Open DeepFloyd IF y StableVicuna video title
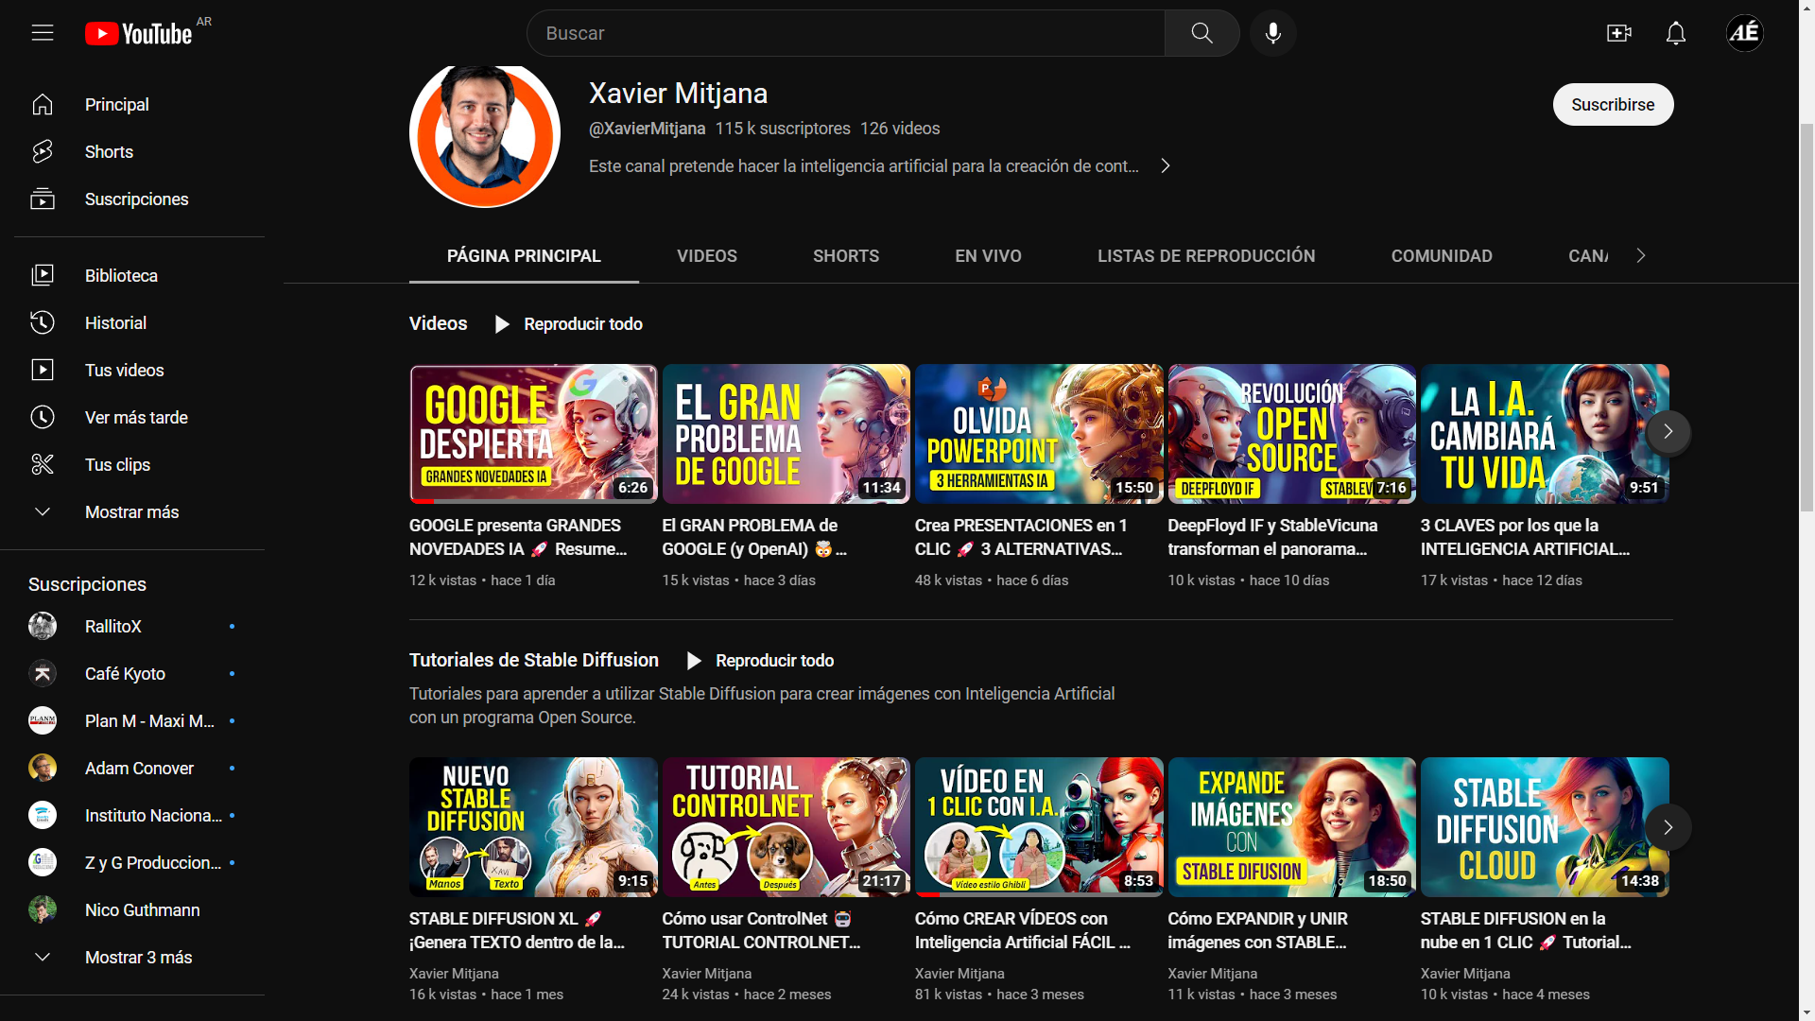Screen dimensions: 1815x1021 tap(1272, 537)
